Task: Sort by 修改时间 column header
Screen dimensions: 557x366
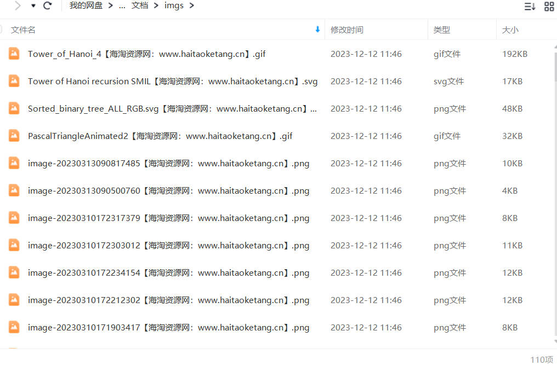Action: pos(347,30)
